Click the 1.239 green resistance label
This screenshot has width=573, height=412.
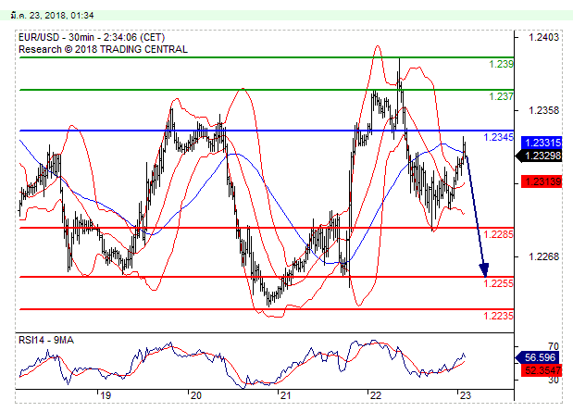click(x=501, y=64)
